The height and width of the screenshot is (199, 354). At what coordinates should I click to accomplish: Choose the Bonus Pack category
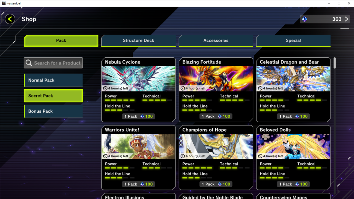(x=53, y=111)
